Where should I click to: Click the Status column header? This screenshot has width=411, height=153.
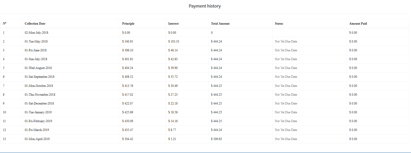279,24
